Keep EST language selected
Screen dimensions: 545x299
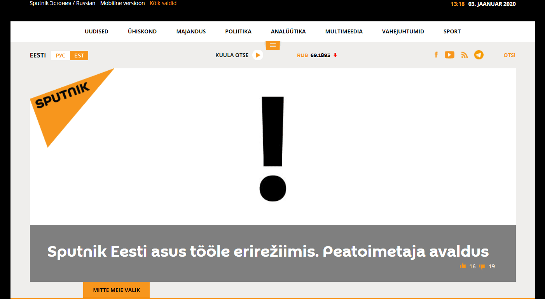click(79, 56)
